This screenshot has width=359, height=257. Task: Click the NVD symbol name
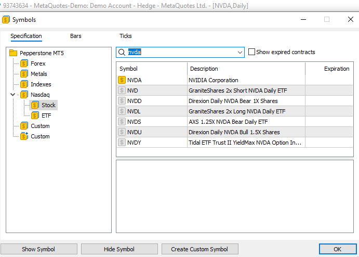pos(132,91)
